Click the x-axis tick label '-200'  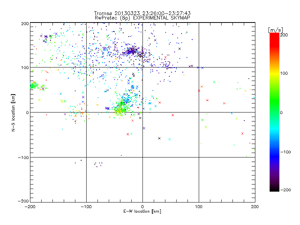[x=30, y=207]
